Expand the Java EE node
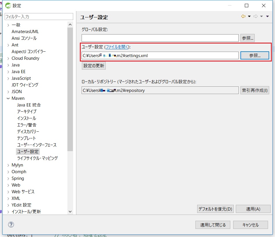Screen dimensions: 275x237 pos(8,72)
